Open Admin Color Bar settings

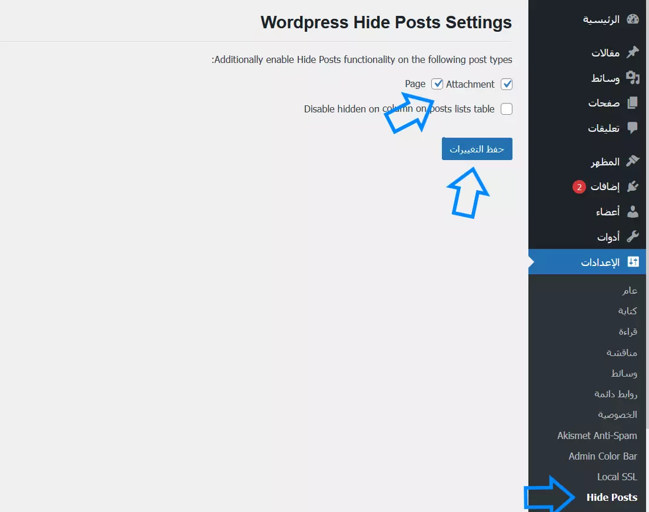point(603,456)
